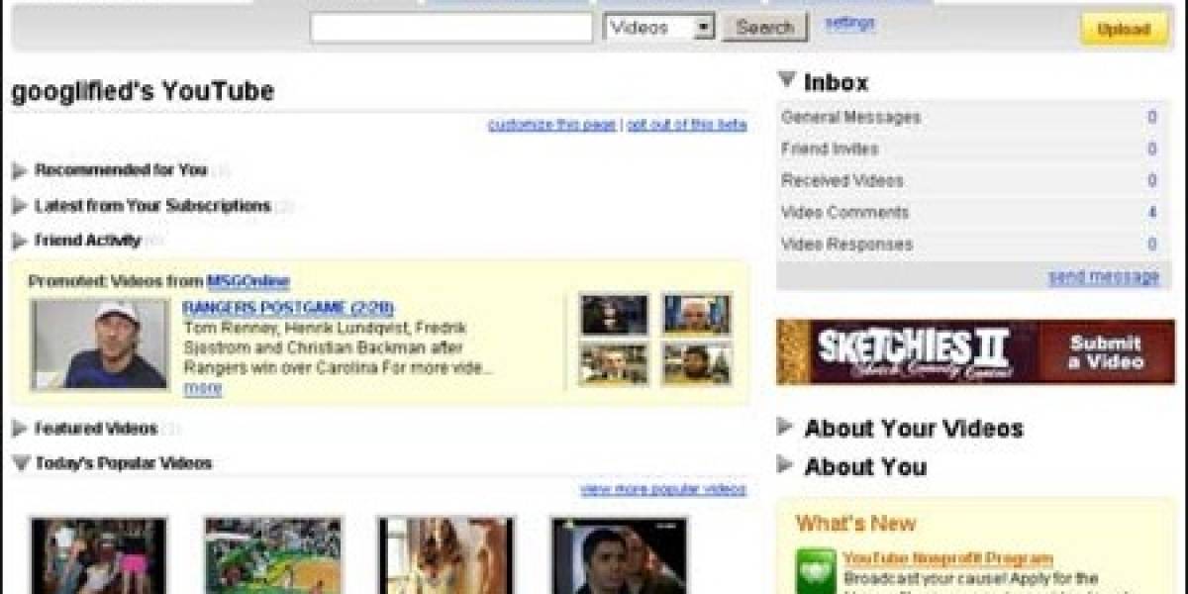Viewport: 1188px width, 594px height.
Task: Click the search text input field
Action: point(451,28)
